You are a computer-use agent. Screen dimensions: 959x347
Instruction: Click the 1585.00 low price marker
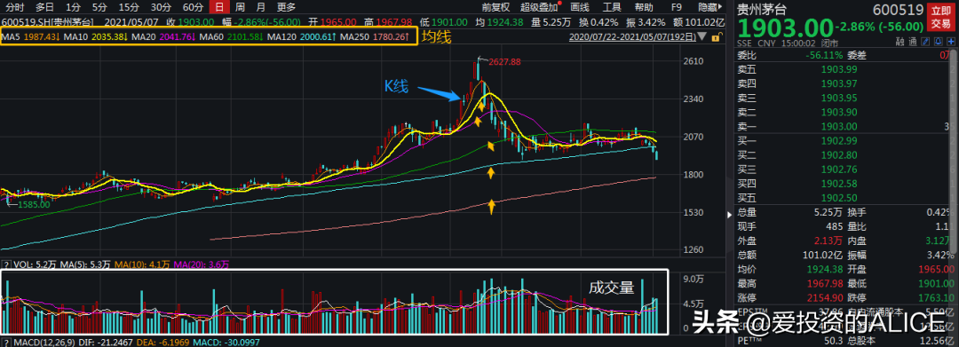tap(34, 205)
